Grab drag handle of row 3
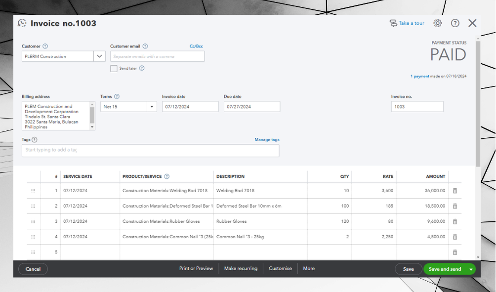 pos(33,221)
